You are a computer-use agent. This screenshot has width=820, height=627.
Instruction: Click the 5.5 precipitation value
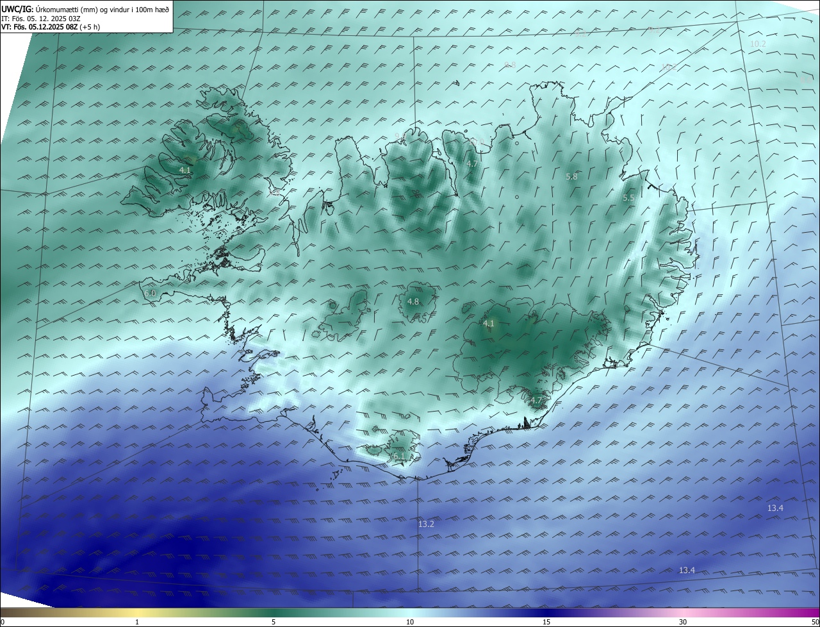[628, 198]
